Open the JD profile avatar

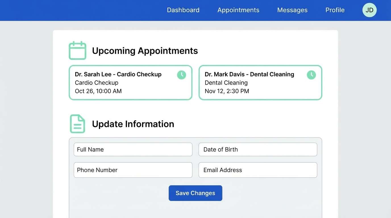pyautogui.click(x=369, y=10)
